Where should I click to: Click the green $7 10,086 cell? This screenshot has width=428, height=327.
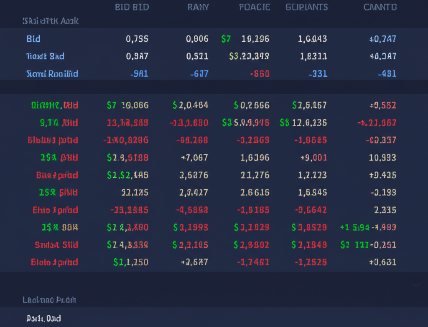click(127, 106)
